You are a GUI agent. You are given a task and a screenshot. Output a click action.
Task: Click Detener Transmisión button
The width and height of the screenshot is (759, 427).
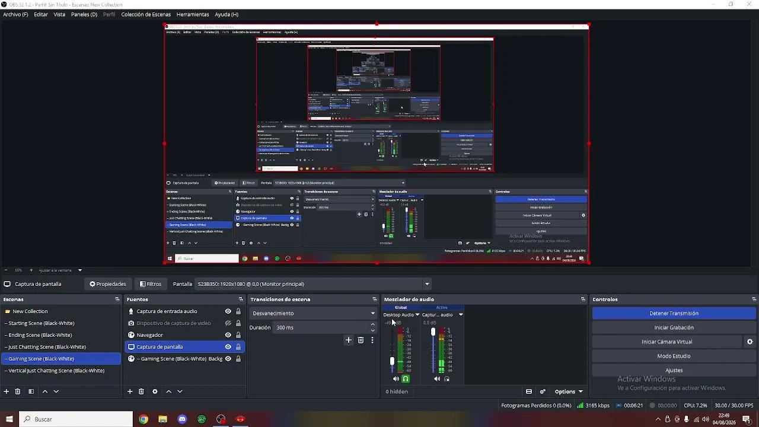[x=674, y=313]
